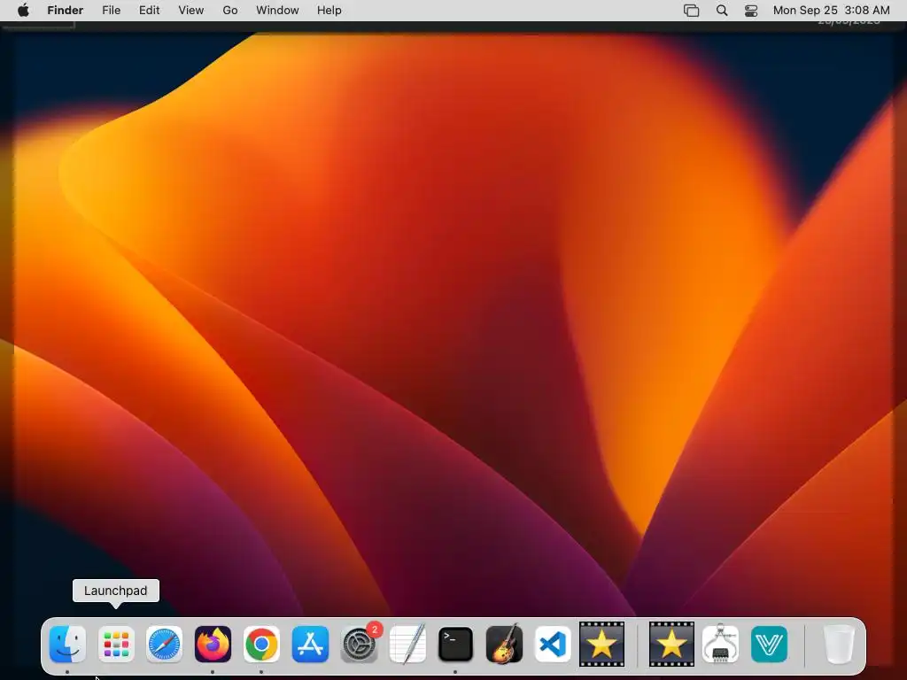Open the Apple menu

click(23, 11)
